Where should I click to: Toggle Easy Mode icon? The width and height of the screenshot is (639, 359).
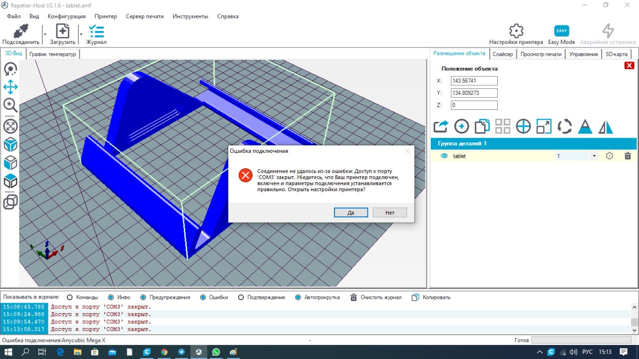(562, 30)
